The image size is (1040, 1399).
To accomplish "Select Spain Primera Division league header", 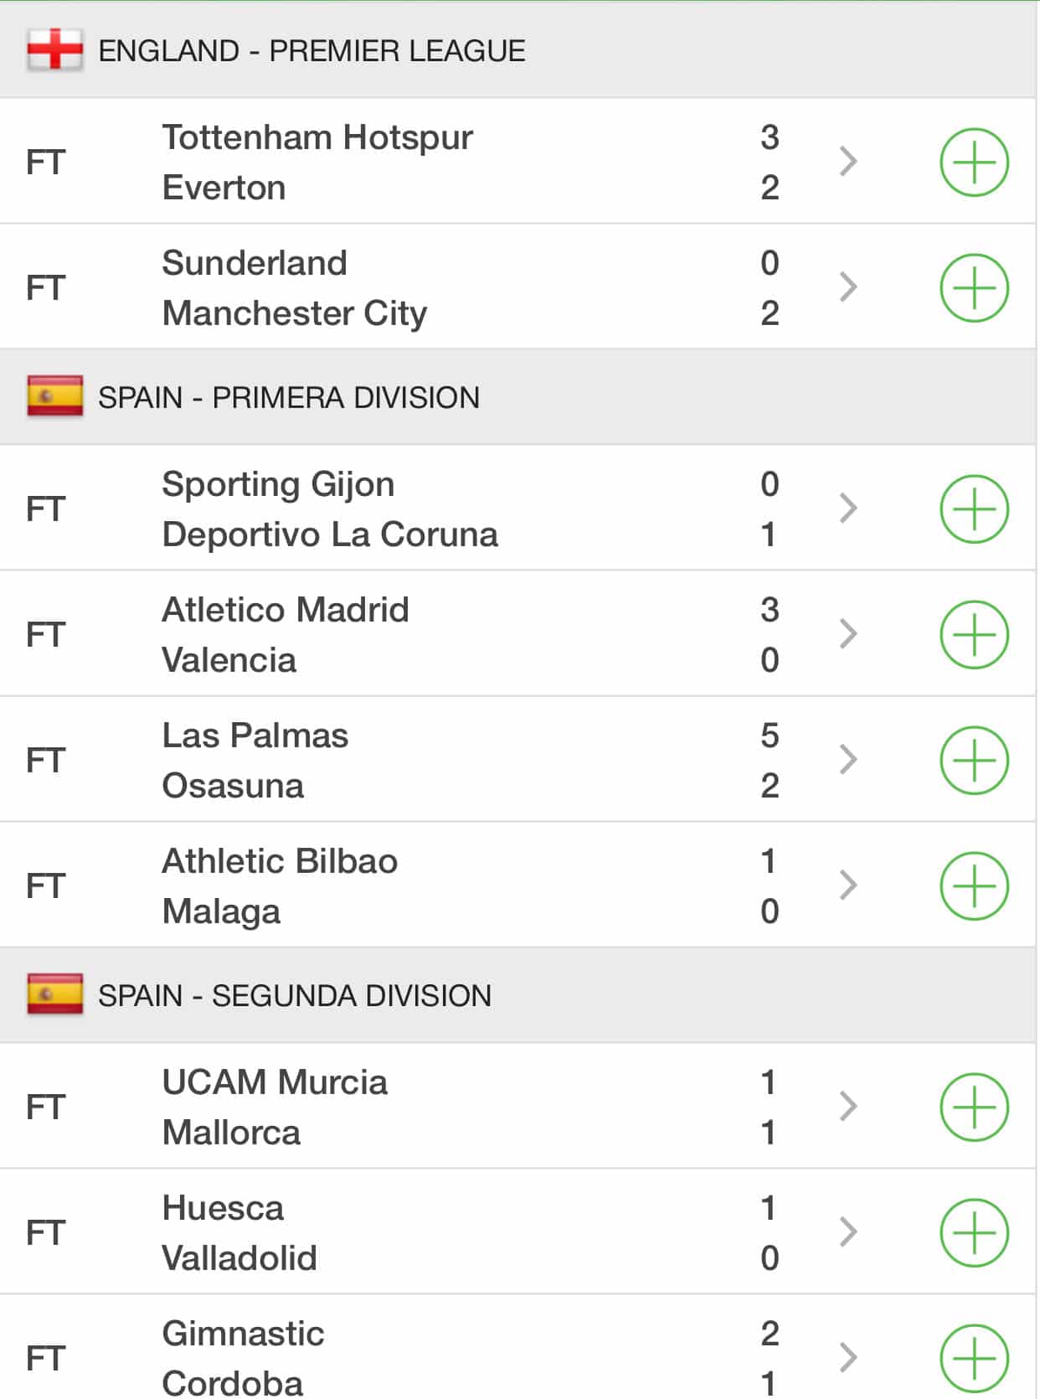I will (289, 398).
